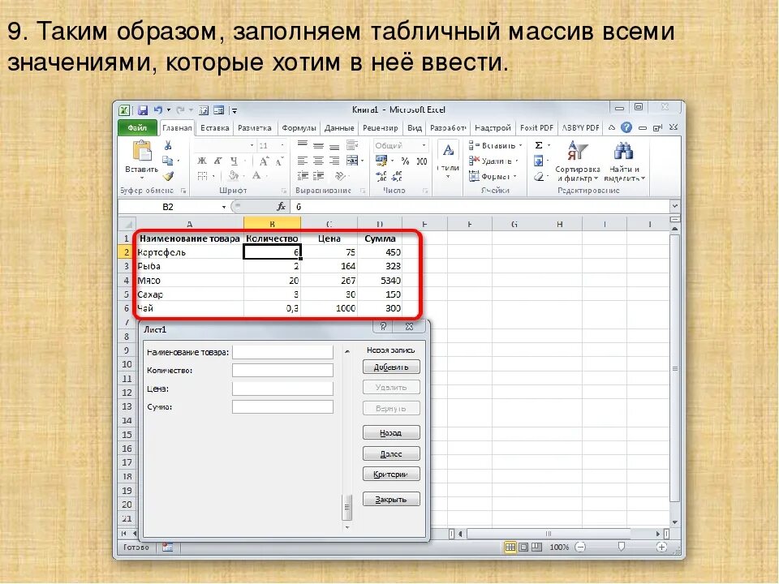The height and width of the screenshot is (584, 779).
Task: Click Закрыть button in Лист1 form
Action: tap(391, 499)
